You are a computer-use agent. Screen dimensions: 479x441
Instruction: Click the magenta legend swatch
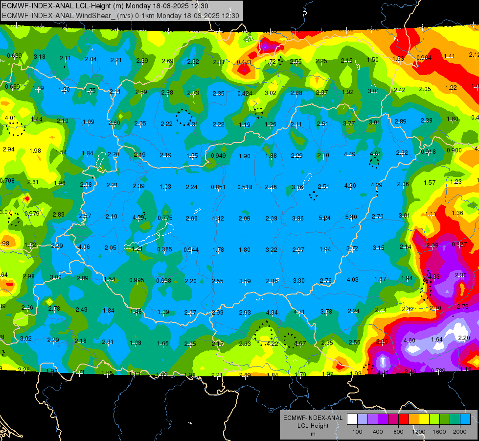pos(393,419)
